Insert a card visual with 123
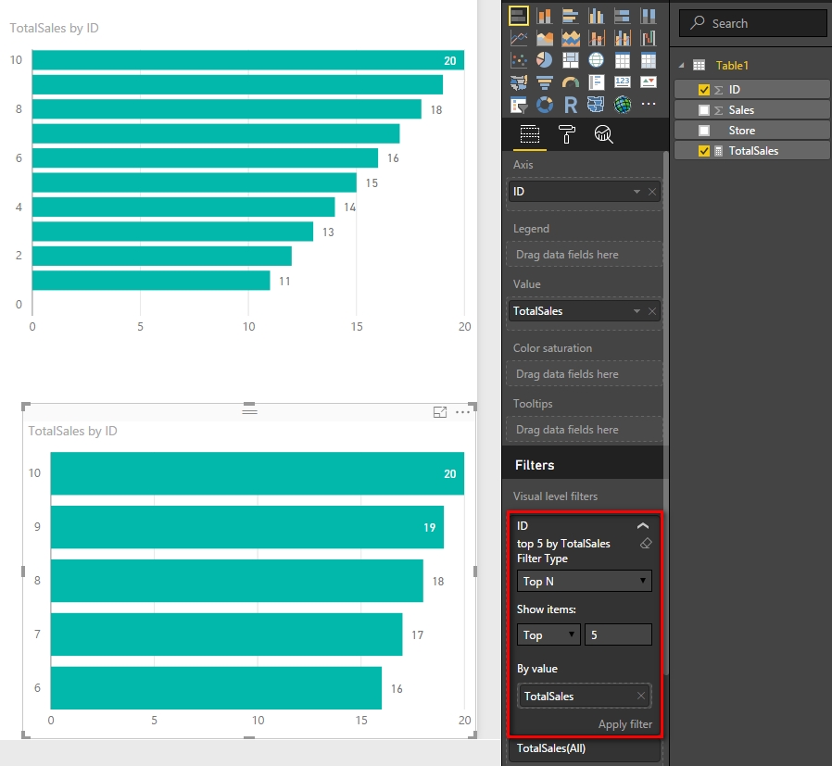Screen dimensions: 832x766 click(x=623, y=82)
